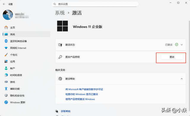Click the Windows logo tile

click(62, 26)
